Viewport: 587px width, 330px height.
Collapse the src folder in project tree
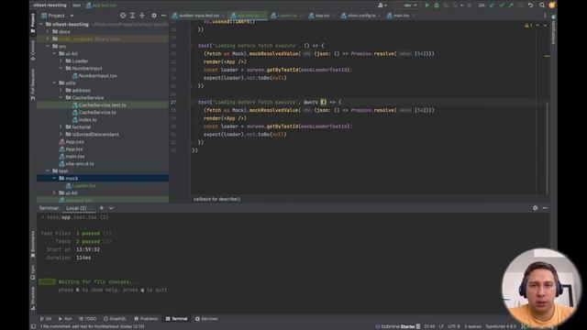point(48,47)
